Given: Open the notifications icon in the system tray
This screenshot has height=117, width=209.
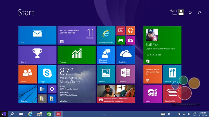Looking at the screenshot, I should click(169, 114).
